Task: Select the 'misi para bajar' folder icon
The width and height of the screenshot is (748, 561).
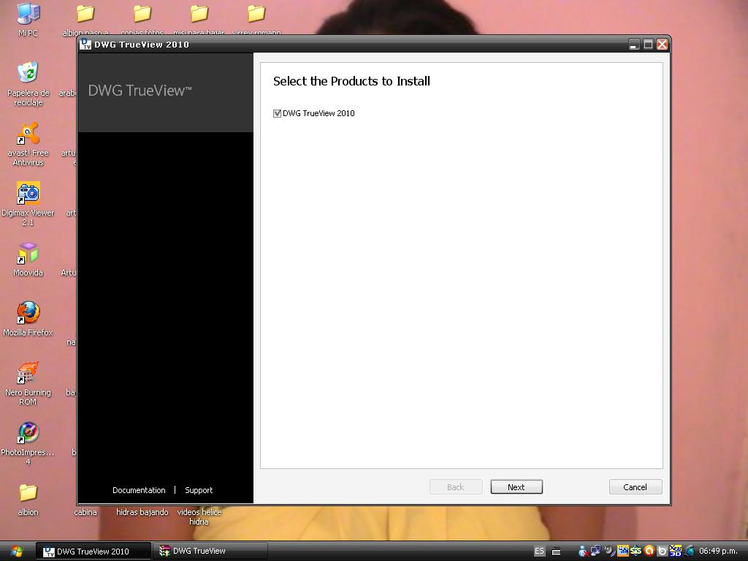Action: click(199, 13)
